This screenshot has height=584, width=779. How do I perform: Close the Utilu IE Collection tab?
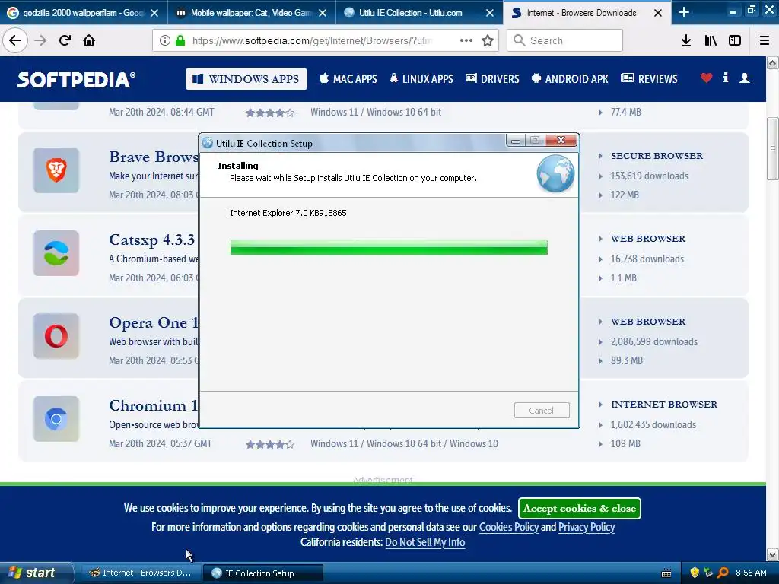490,13
